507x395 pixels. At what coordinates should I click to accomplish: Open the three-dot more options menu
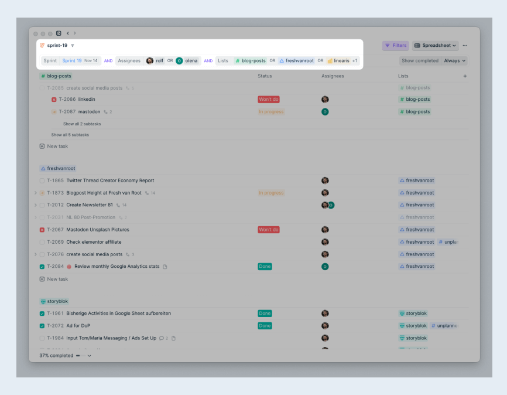(465, 45)
